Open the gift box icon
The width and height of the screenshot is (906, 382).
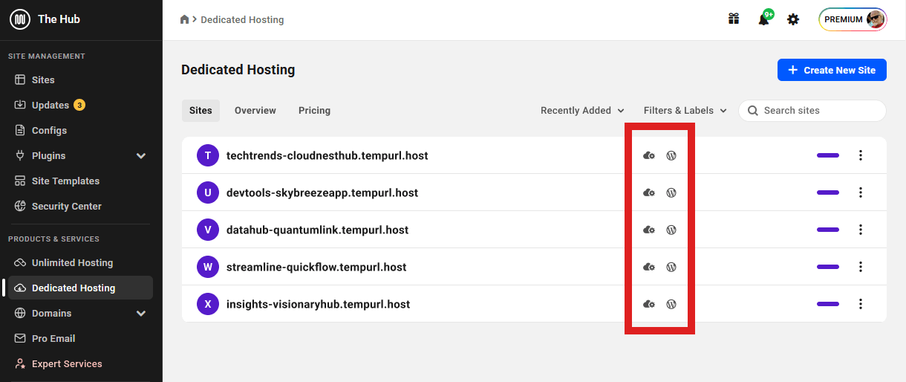tap(734, 19)
